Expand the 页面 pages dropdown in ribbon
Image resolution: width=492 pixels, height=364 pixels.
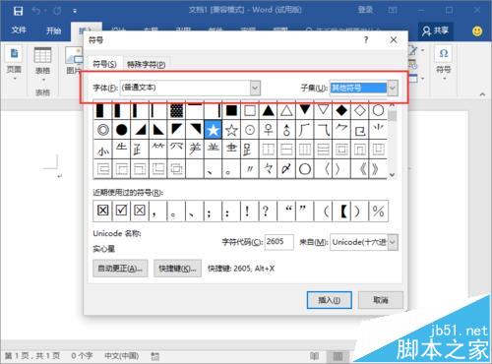tap(15, 79)
